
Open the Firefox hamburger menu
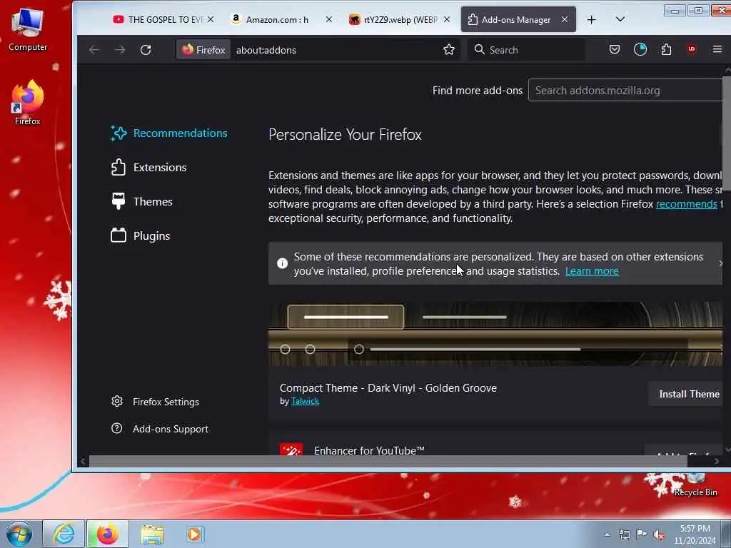point(717,49)
